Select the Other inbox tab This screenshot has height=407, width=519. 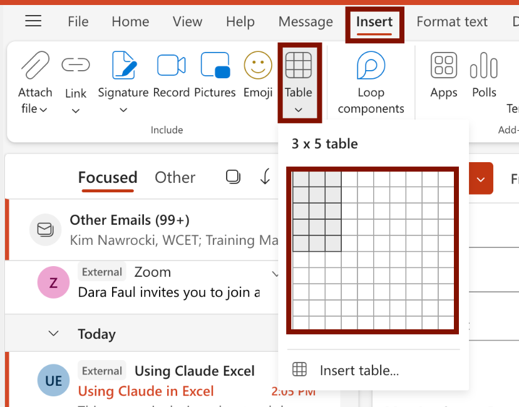[175, 178]
